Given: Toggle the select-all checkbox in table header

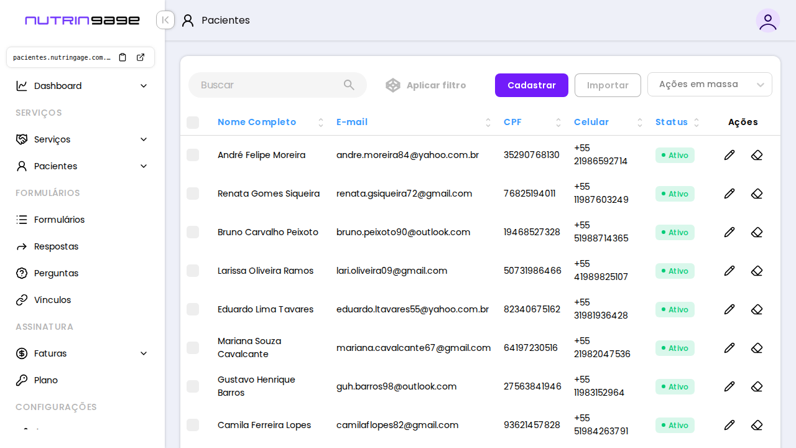Looking at the screenshot, I should [x=193, y=123].
